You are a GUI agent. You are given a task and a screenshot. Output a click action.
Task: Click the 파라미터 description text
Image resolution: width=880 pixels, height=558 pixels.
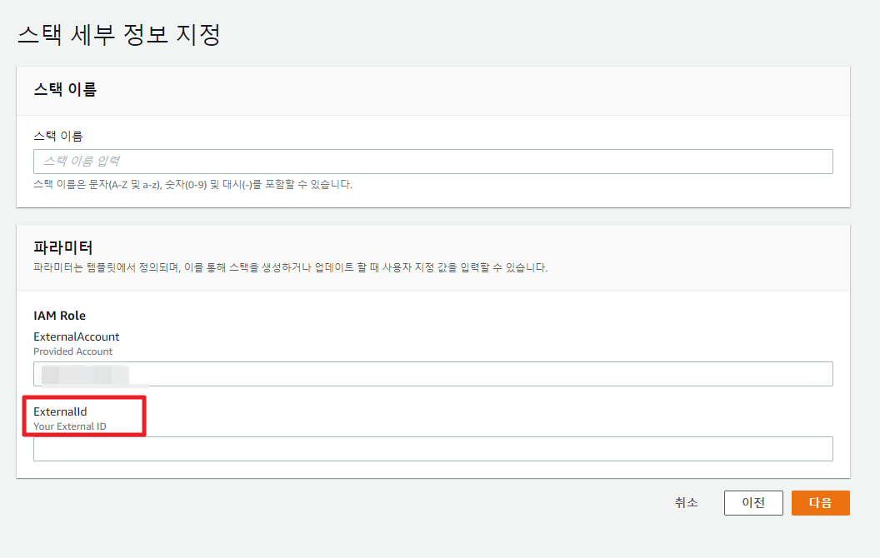(290, 268)
